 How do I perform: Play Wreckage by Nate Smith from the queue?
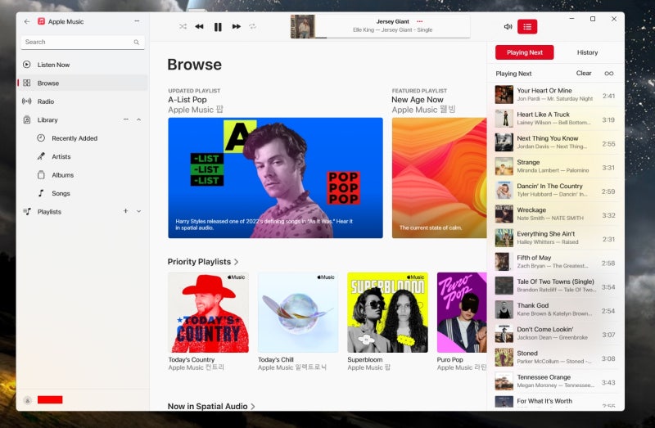coord(556,214)
